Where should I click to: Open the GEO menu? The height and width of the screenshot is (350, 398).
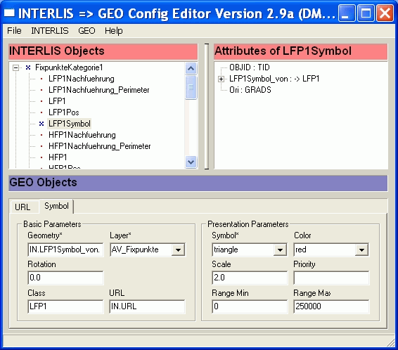(86, 31)
